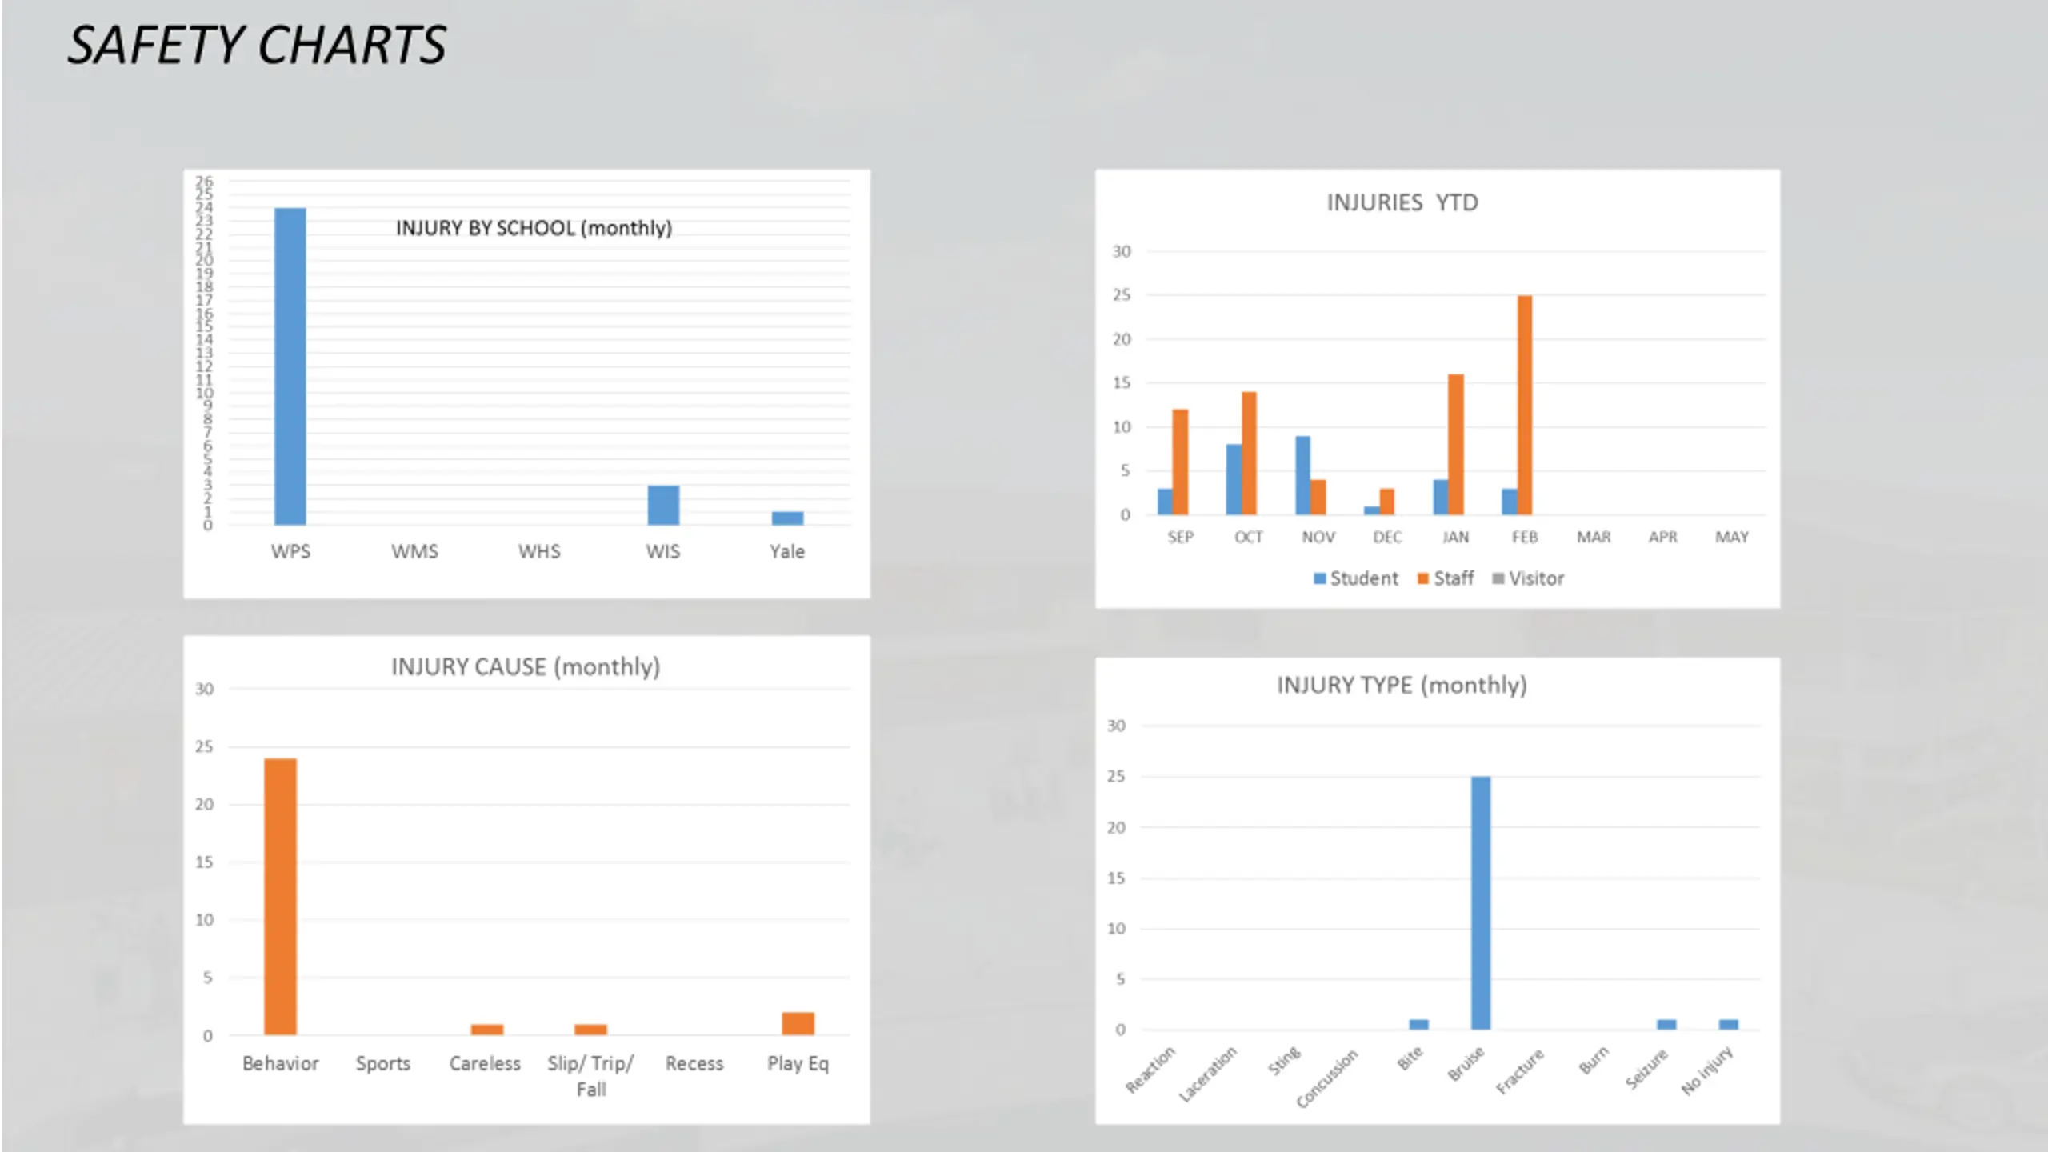Click the Behavior bar in Injury Cause
This screenshot has width=2048, height=1152.
click(280, 897)
